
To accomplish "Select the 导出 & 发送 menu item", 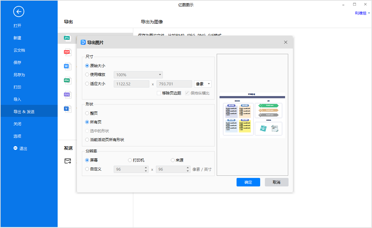I will (x=29, y=111).
